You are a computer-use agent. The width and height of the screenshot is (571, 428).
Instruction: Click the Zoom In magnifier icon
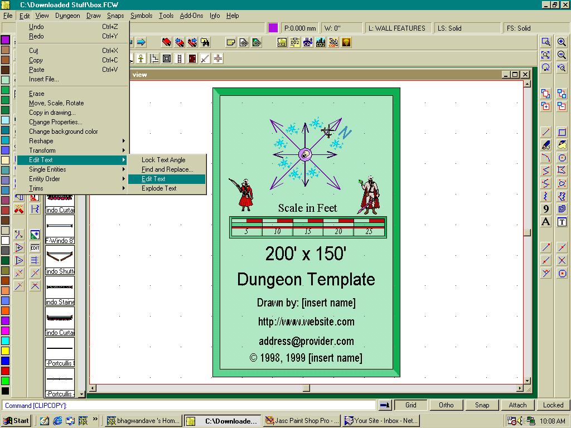pos(562,42)
